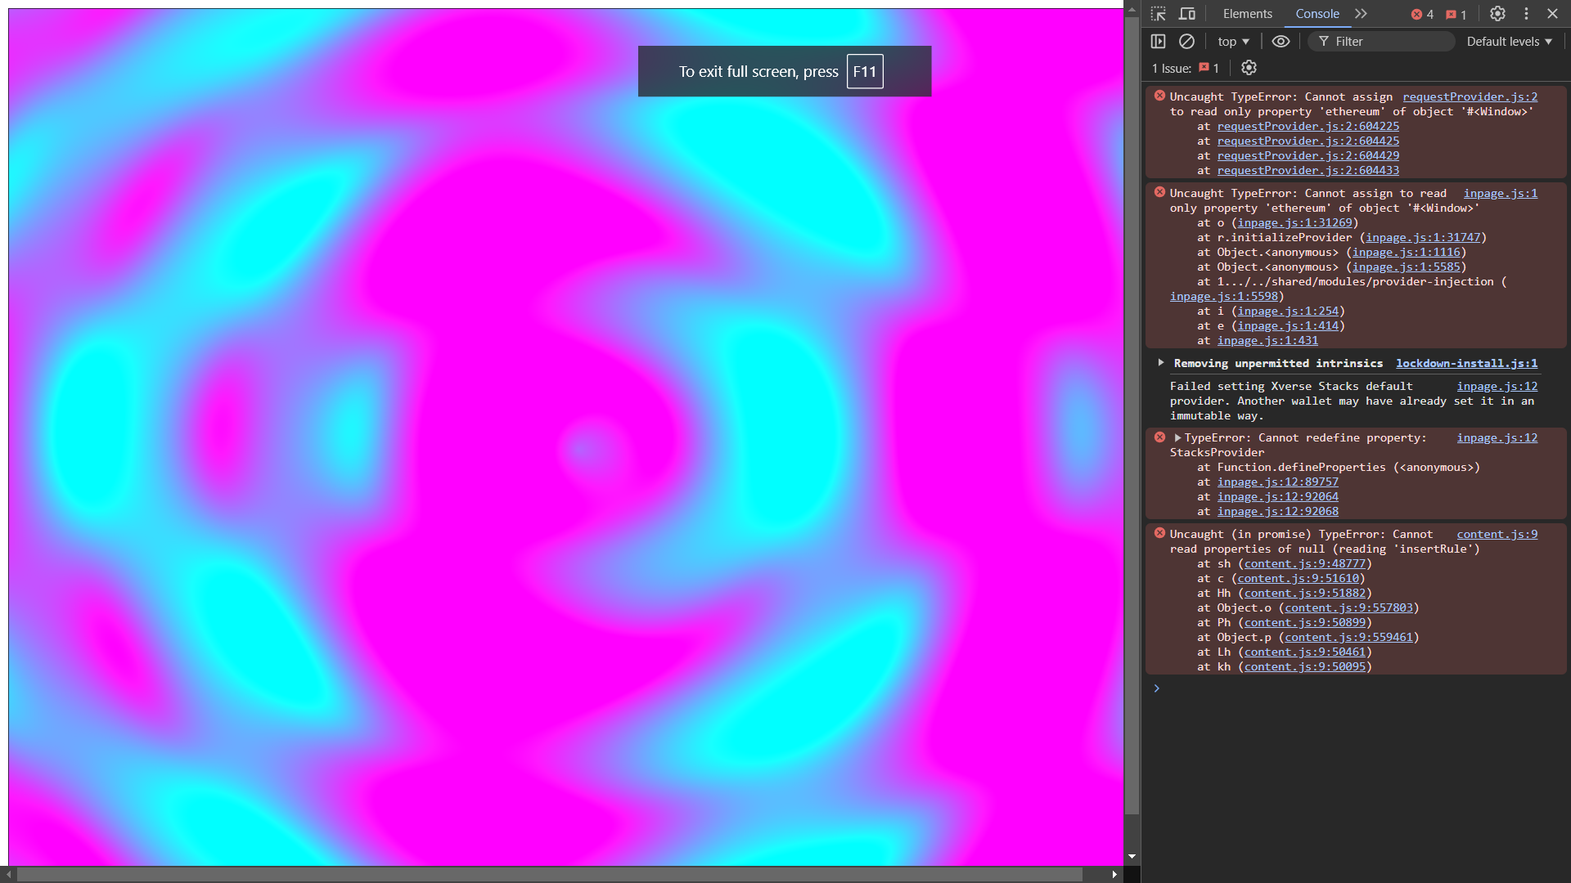Click the red badge showing 4 errors
The height and width of the screenshot is (883, 1571).
pyautogui.click(x=1421, y=14)
